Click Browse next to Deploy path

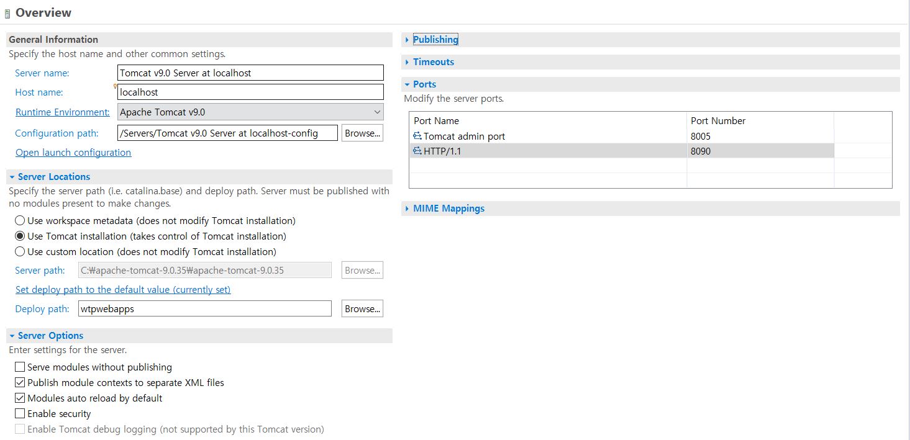tap(362, 308)
